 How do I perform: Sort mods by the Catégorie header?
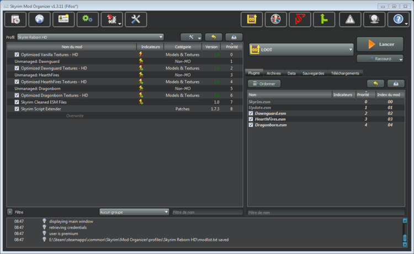(183, 47)
